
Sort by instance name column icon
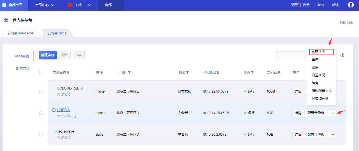68,72
